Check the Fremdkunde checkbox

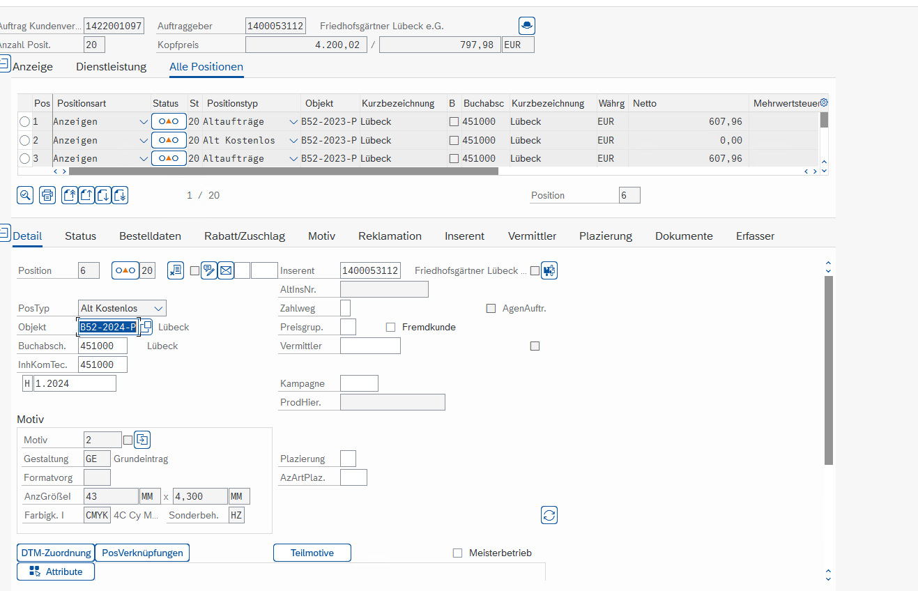coord(390,327)
